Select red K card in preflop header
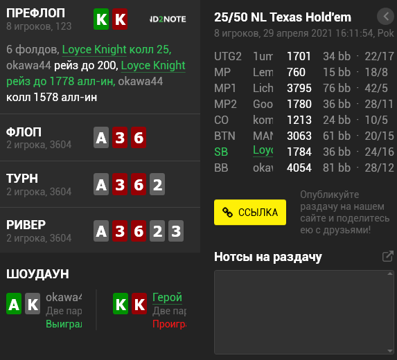This screenshot has height=360, width=397. (x=120, y=19)
